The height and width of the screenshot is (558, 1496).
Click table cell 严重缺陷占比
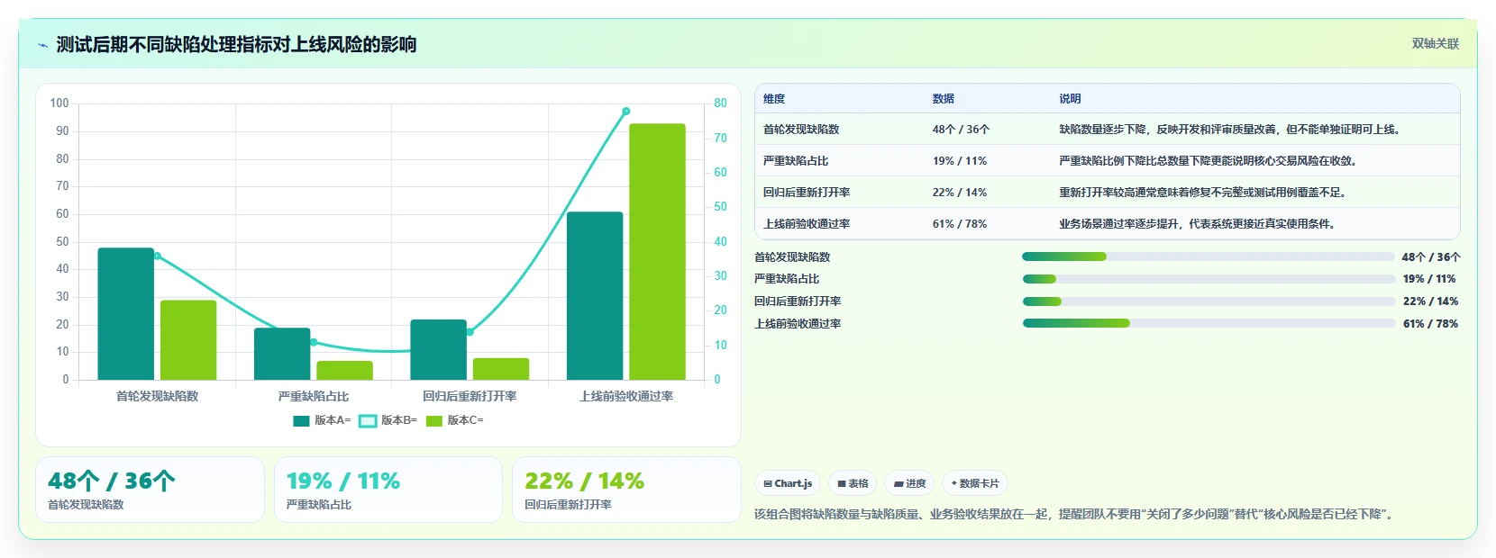pos(796,161)
